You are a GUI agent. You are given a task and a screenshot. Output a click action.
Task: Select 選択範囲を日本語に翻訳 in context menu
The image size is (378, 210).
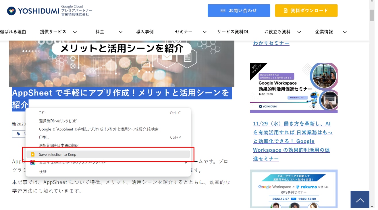108,146
